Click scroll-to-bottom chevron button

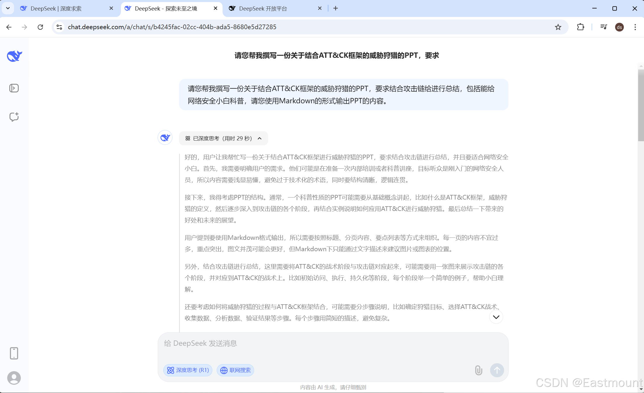pos(496,317)
